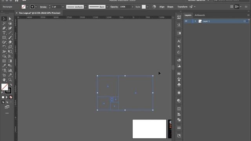Toggle visibility eye for Layer 1

[186, 21]
